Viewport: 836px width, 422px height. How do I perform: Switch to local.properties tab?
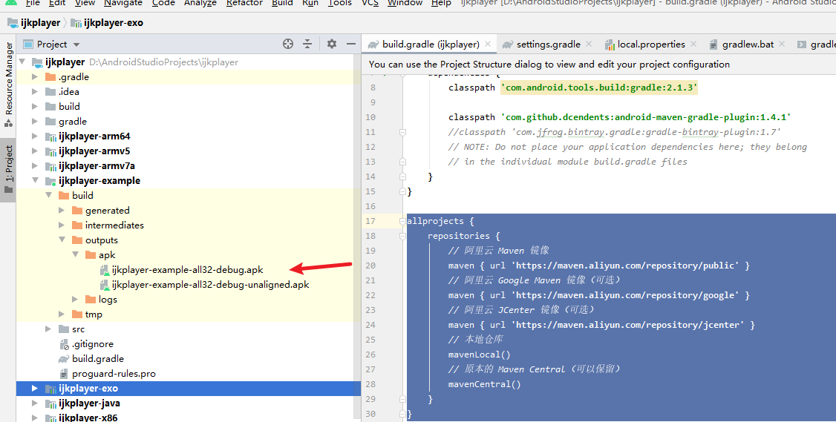(x=651, y=44)
